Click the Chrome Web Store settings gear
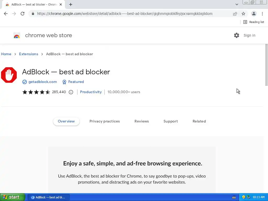 (237, 35)
